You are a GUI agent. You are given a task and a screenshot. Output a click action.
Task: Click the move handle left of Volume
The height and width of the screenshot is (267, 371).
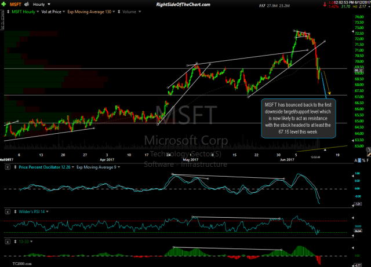pyautogui.click(x=119, y=12)
